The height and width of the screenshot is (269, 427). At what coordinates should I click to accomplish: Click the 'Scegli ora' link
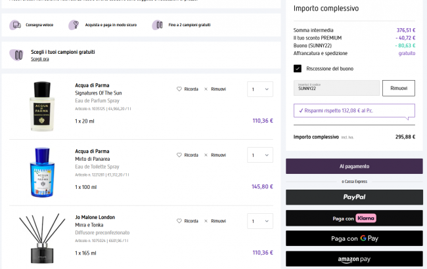(40, 59)
